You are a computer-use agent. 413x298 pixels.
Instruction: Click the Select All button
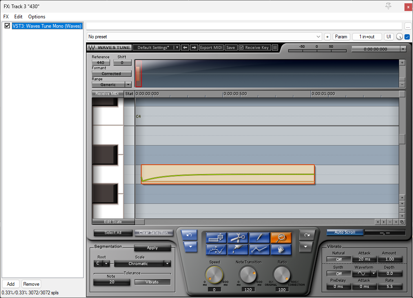coord(113,233)
